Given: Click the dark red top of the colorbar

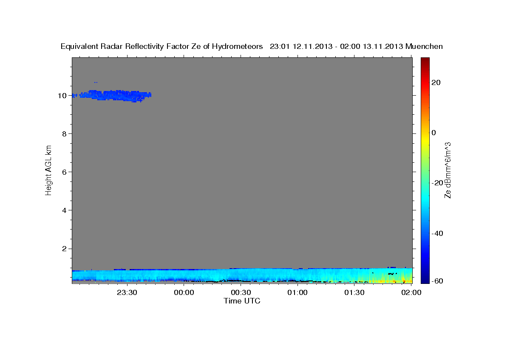Looking at the screenshot, I should coord(425,62).
